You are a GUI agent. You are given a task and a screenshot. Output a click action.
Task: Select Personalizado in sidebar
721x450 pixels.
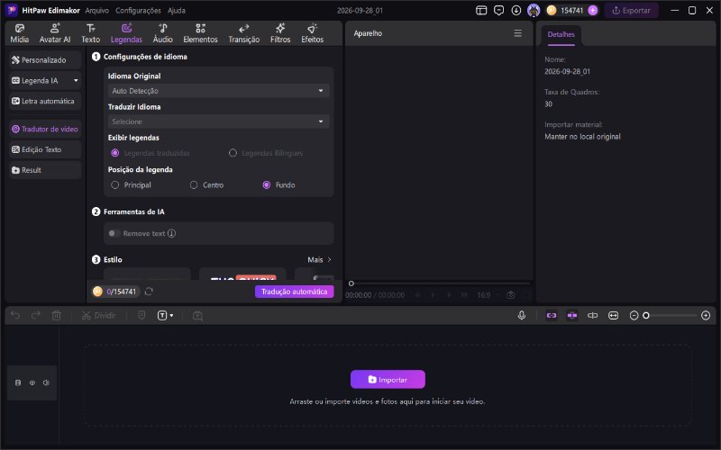(44, 59)
